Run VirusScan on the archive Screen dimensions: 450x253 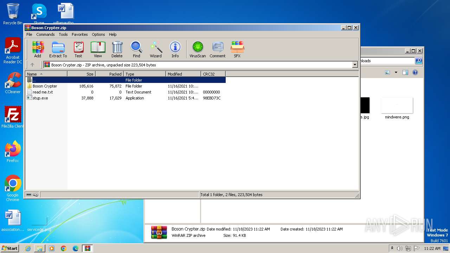coord(198,49)
